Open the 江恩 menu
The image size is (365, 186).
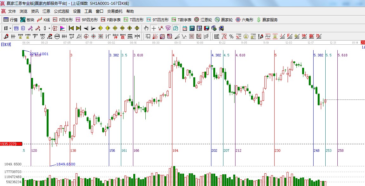(x=46, y=11)
